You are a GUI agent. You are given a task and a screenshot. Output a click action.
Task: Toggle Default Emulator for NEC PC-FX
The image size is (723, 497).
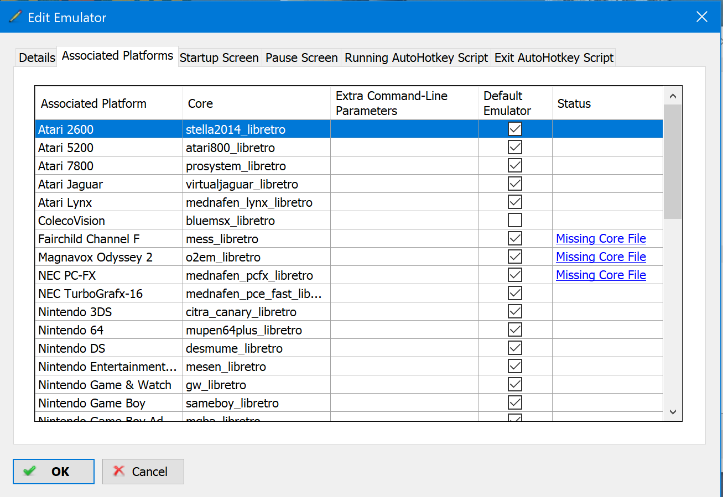pos(515,275)
